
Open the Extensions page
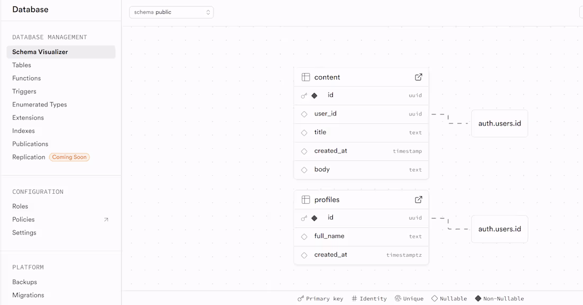coord(28,118)
